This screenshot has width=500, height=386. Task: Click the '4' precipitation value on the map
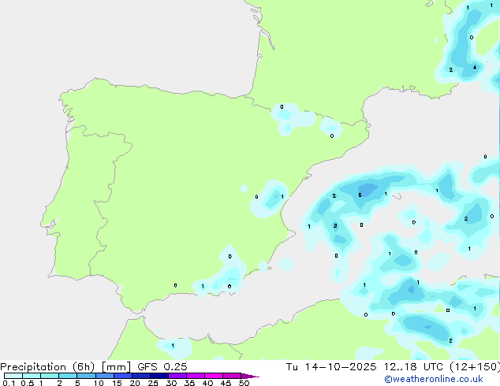(475, 67)
